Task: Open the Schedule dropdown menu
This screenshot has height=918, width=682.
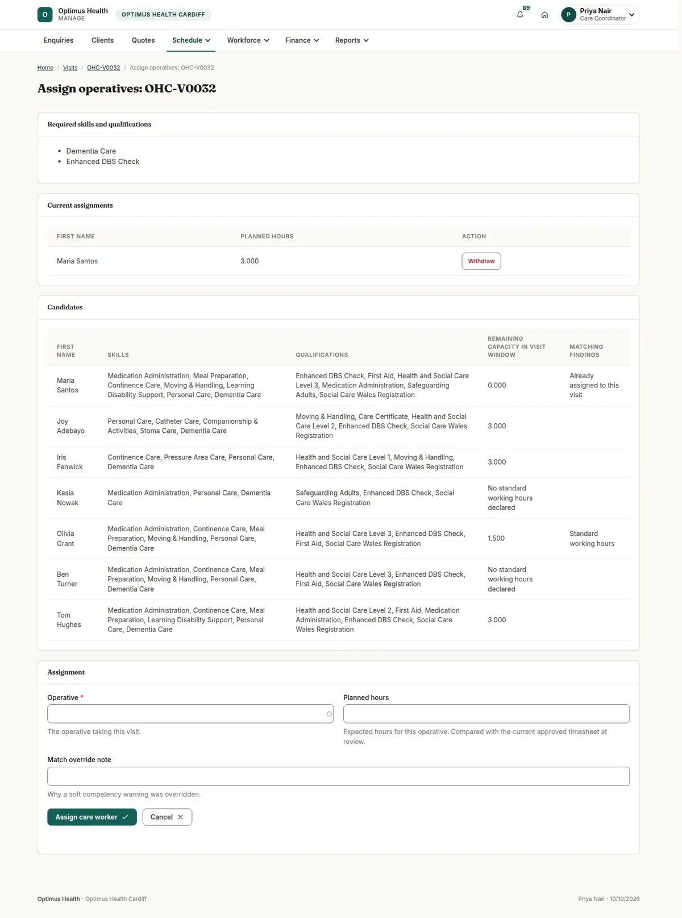Action: click(191, 40)
